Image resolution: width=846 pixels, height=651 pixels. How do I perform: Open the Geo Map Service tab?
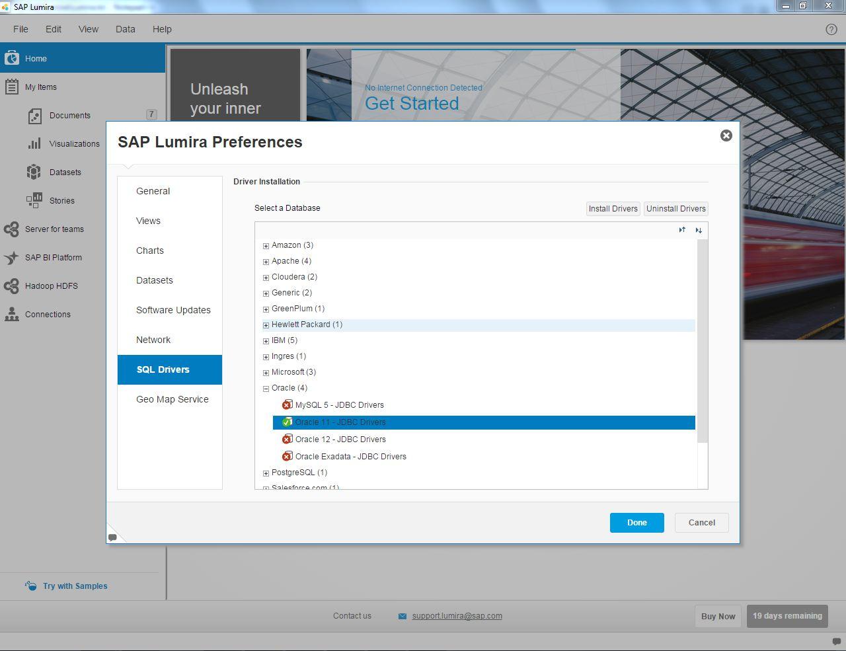[x=170, y=399]
